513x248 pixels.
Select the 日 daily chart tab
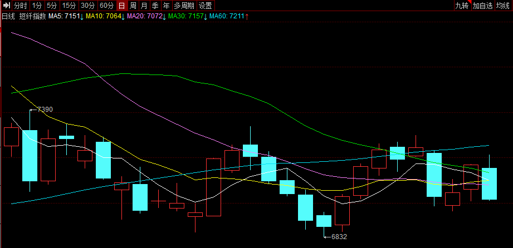click(x=122, y=5)
